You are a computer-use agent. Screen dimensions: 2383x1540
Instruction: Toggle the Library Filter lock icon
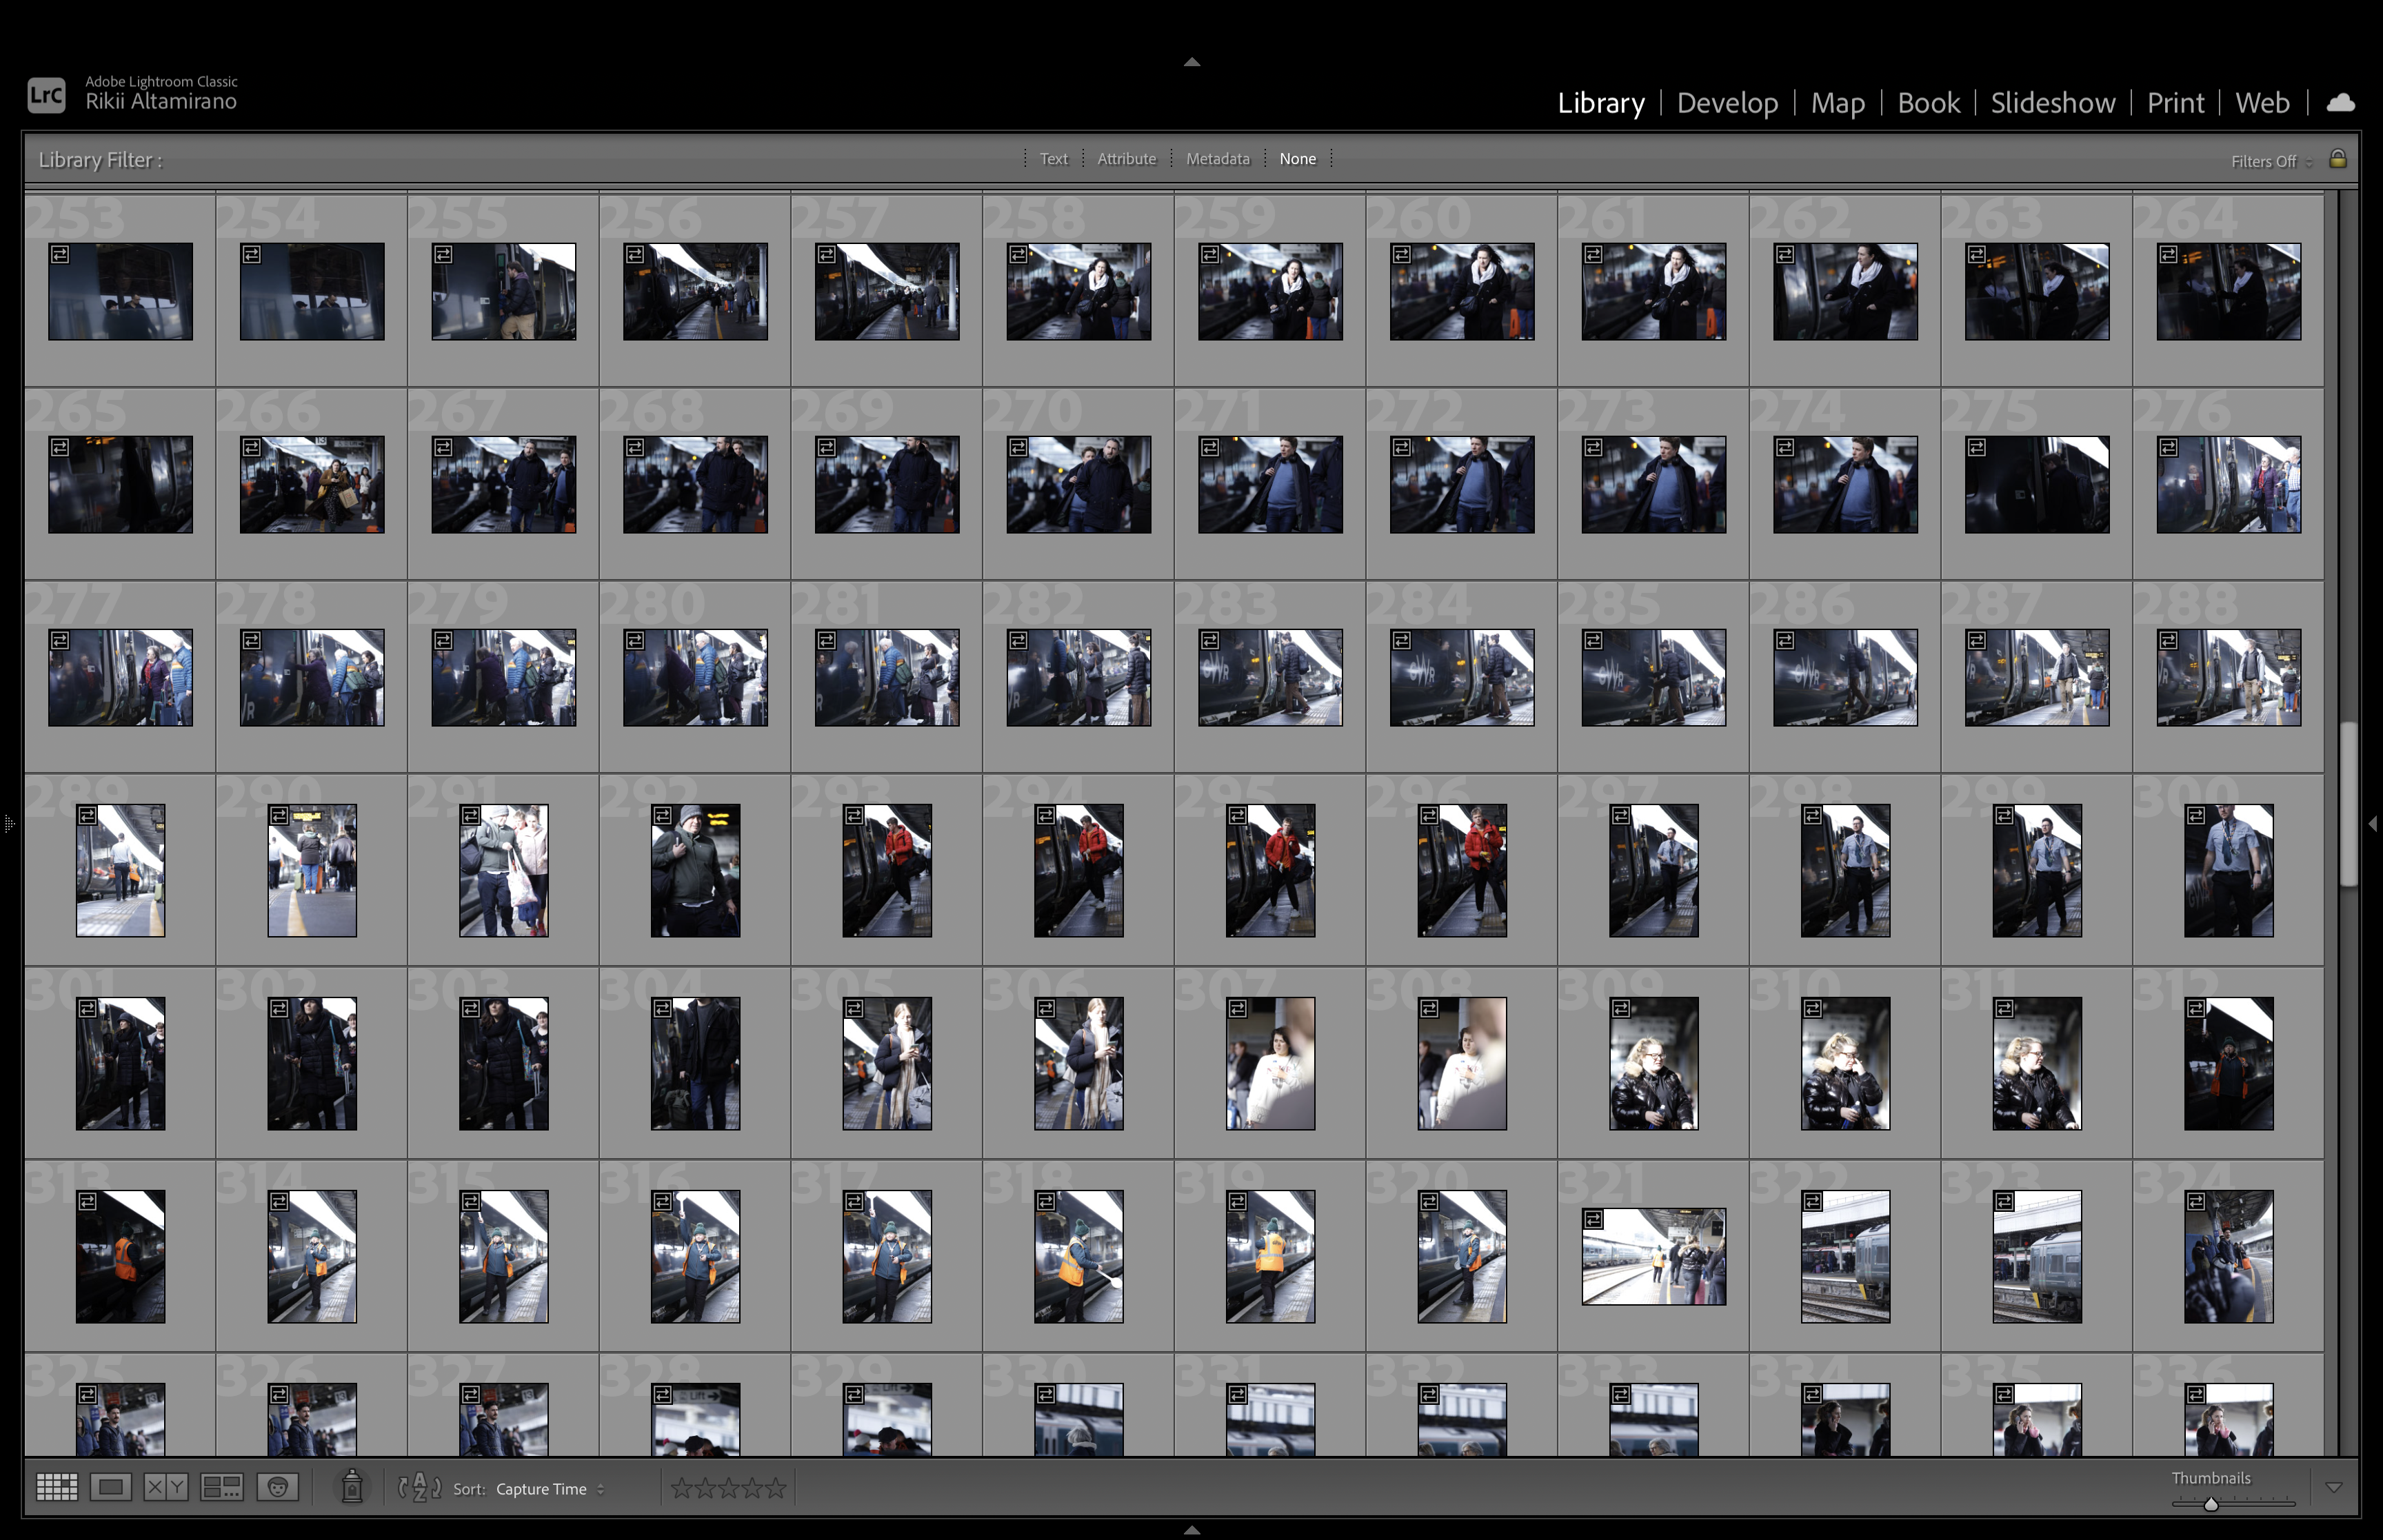[x=2338, y=159]
